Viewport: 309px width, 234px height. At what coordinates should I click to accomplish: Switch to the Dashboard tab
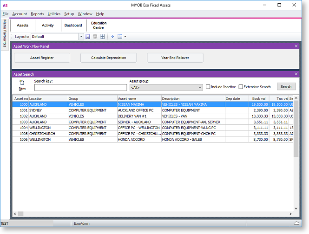click(73, 26)
